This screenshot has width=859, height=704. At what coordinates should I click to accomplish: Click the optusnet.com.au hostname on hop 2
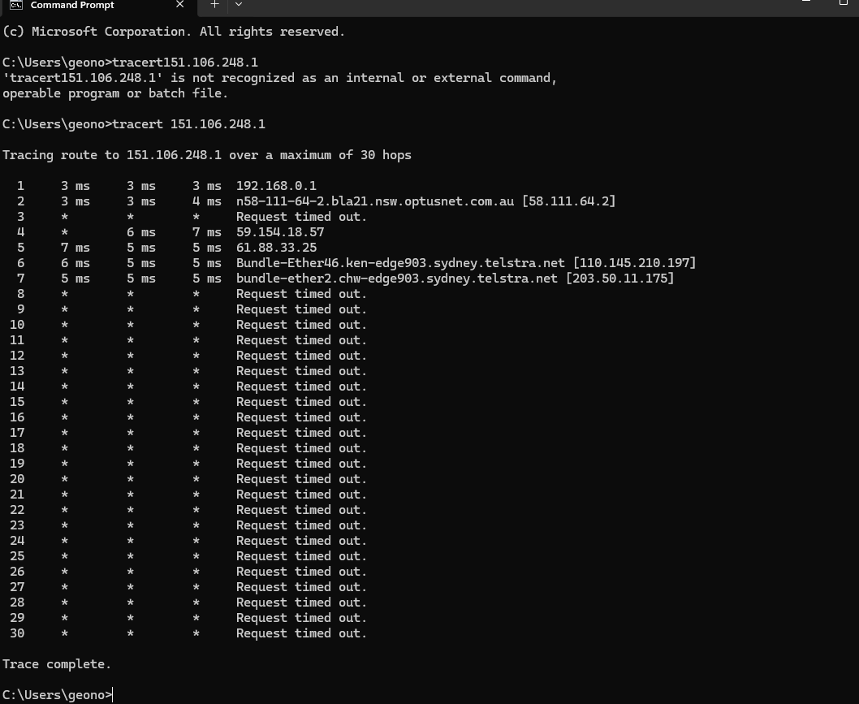tap(373, 201)
